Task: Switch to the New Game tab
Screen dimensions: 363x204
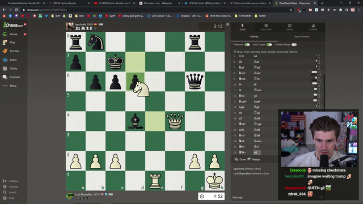Action: point(266,27)
